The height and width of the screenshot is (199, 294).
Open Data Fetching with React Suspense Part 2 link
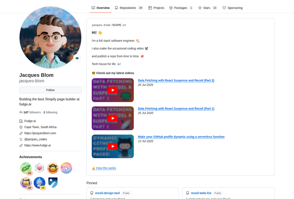point(176,80)
